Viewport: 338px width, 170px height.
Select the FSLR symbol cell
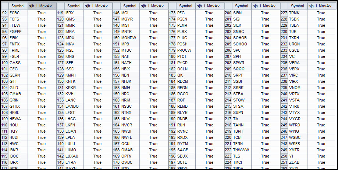click(x=18, y=56)
